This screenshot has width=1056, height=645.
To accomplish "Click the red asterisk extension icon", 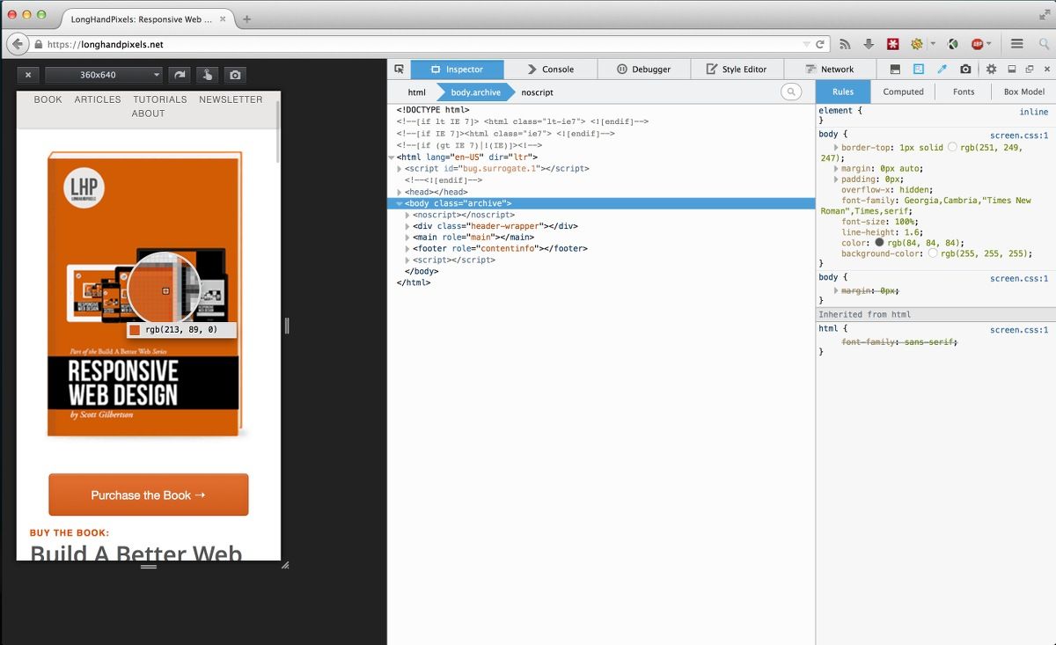I will point(892,44).
